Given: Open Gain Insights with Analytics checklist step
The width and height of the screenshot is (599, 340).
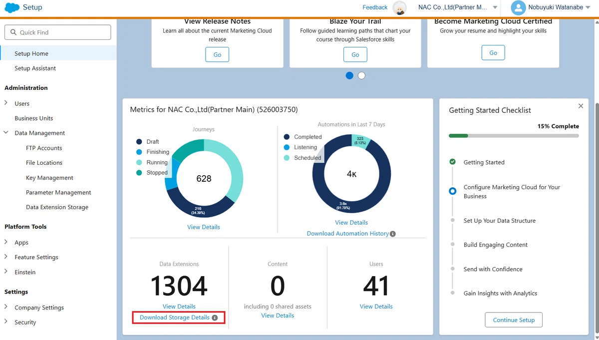Looking at the screenshot, I should 501,294.
